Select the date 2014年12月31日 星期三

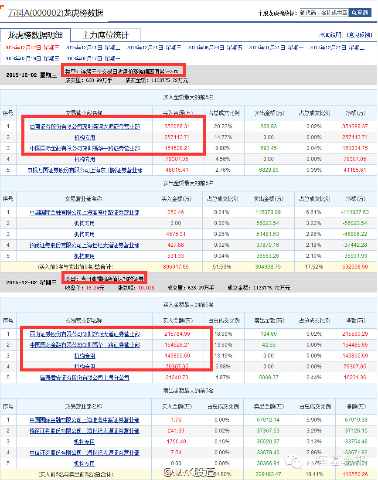tap(150, 49)
